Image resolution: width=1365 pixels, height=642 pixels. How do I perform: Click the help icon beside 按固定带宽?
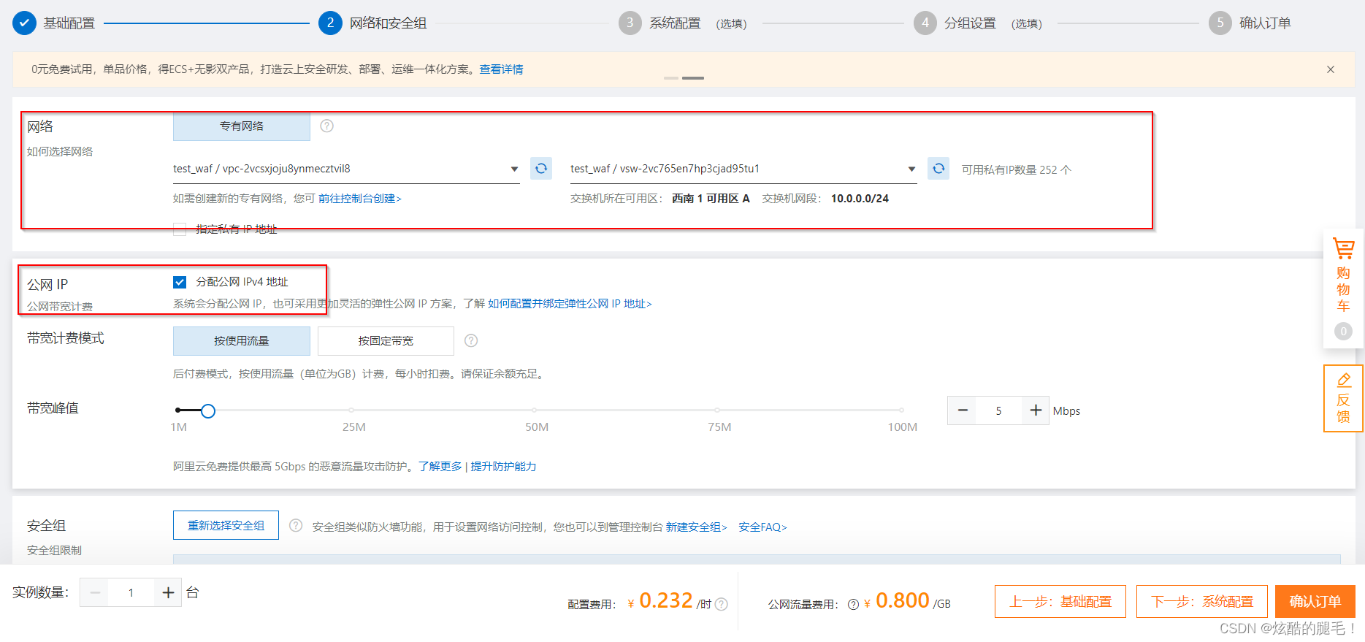point(471,340)
